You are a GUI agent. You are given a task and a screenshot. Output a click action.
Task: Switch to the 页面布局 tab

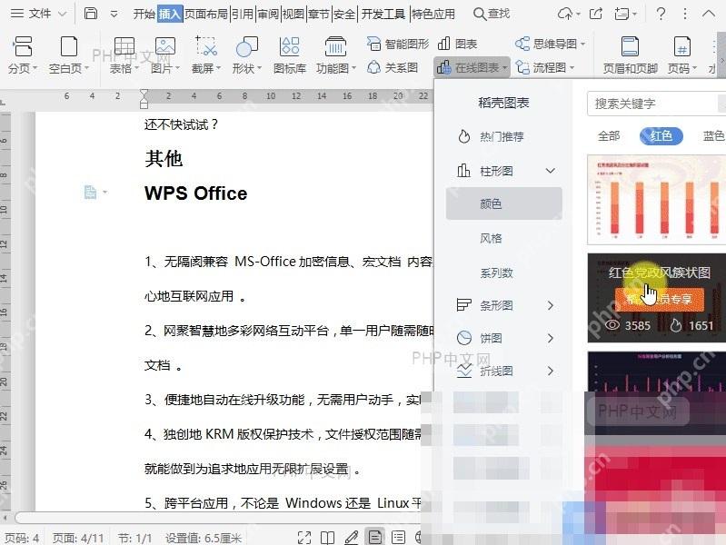tap(206, 15)
